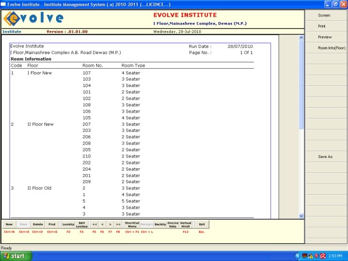Jump to first record with << button
348x261 pixels.
pos(95,225)
